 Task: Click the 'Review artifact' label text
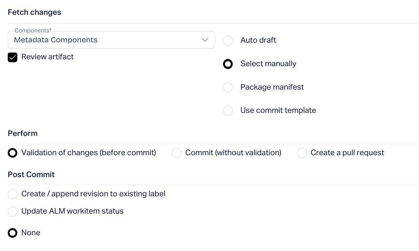tap(48, 57)
